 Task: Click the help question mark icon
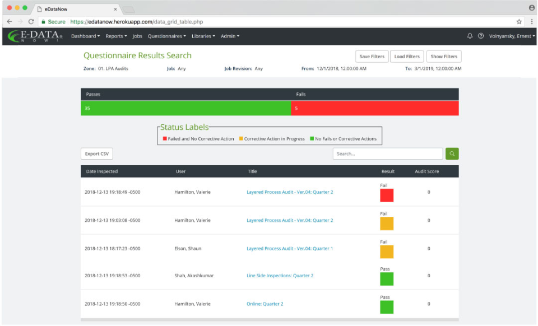(x=481, y=36)
